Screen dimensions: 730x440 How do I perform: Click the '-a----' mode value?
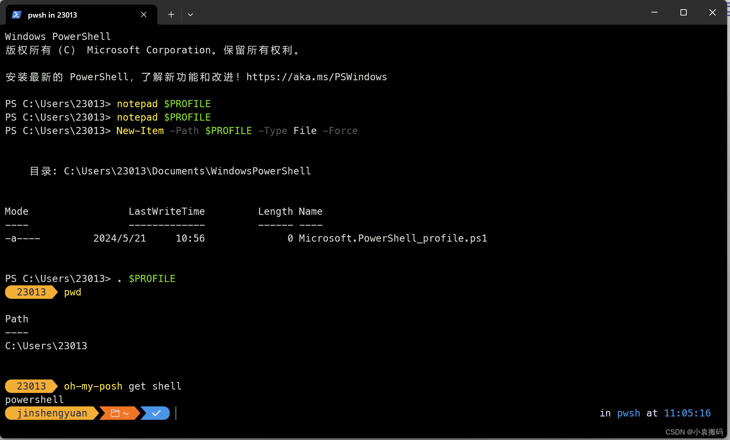tap(23, 238)
